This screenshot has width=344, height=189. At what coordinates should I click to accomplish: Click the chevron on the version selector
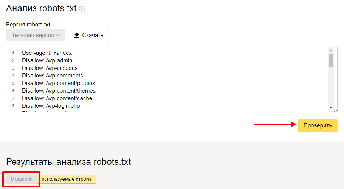[x=58, y=35]
